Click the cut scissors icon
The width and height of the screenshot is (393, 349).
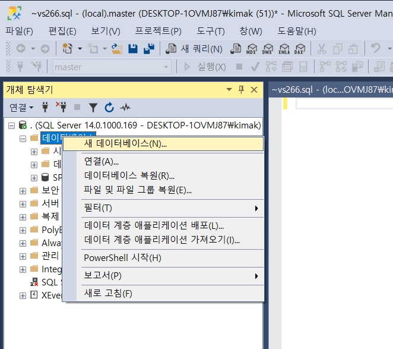coord(322,49)
